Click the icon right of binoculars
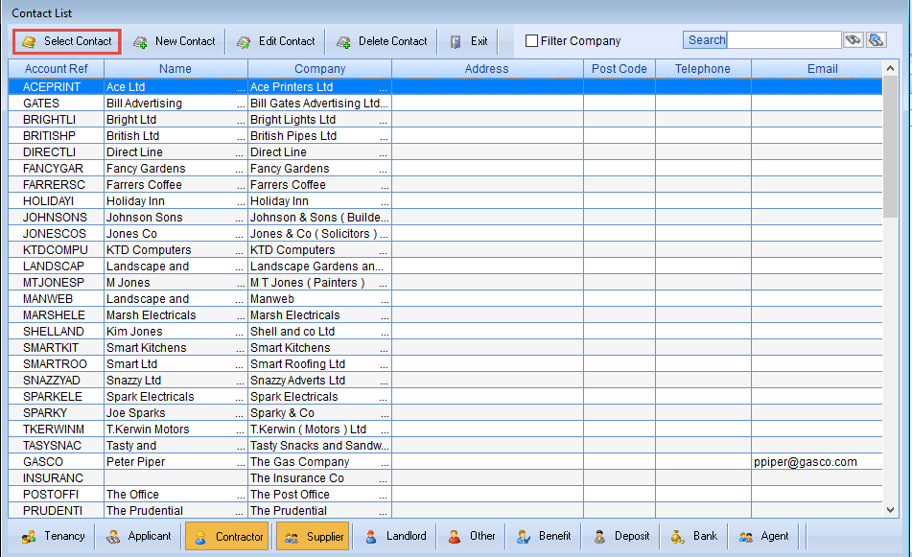This screenshot has height=557, width=912. [x=876, y=39]
